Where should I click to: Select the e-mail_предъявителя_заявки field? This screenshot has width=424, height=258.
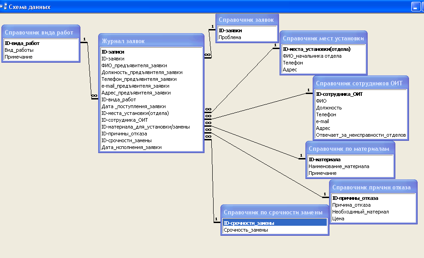coord(151,86)
